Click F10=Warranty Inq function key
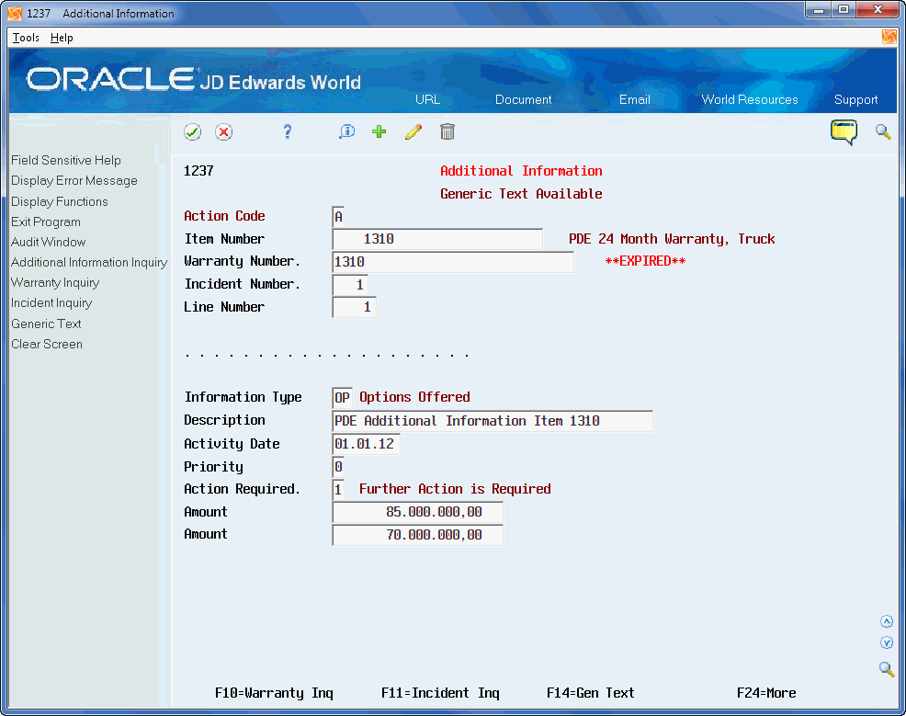The width and height of the screenshot is (906, 716). pos(274,693)
